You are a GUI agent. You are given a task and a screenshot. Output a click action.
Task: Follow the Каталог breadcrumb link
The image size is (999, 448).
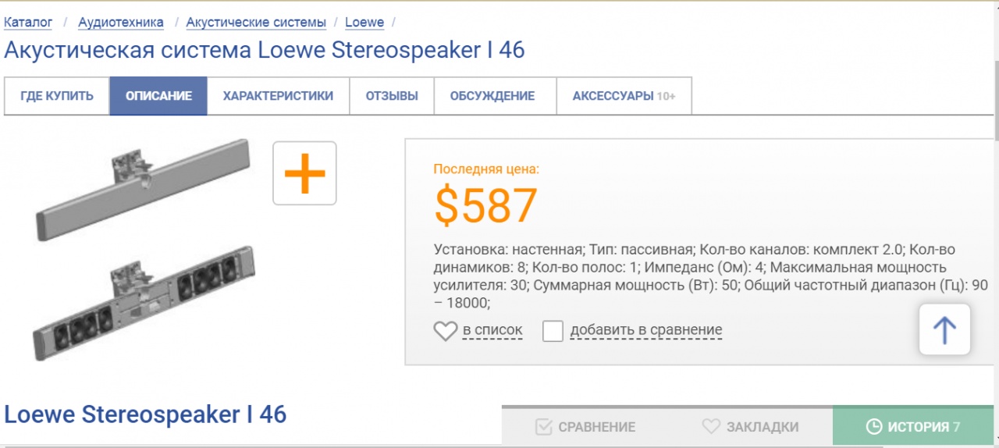28,22
